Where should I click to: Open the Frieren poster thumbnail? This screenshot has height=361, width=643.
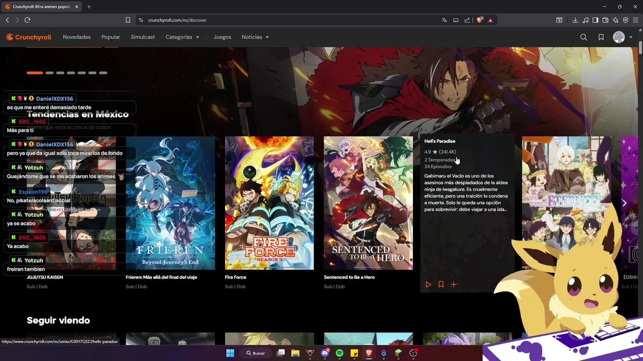170,203
